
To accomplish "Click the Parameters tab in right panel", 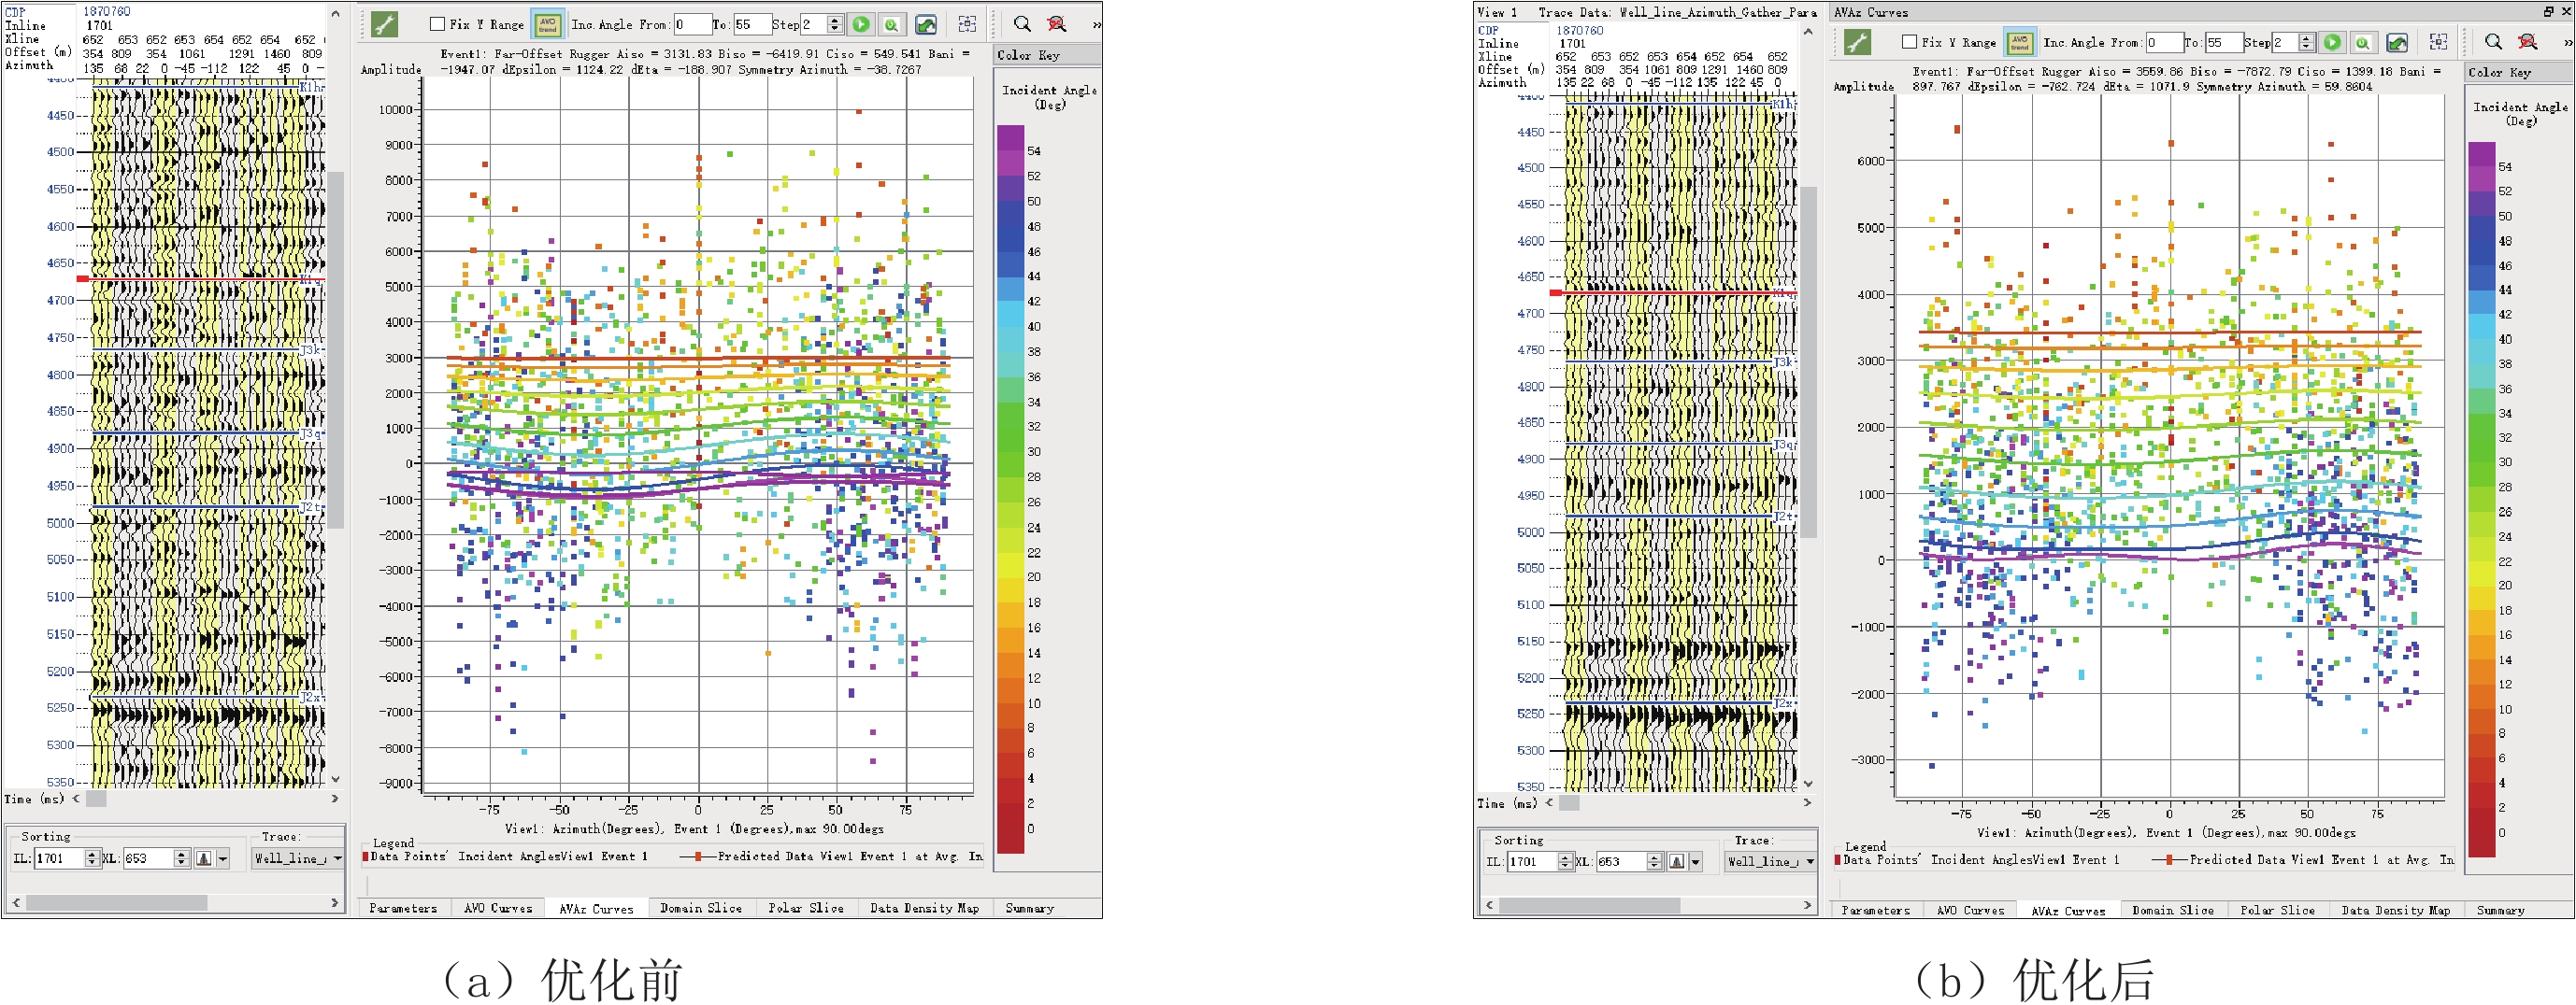I will (1875, 910).
